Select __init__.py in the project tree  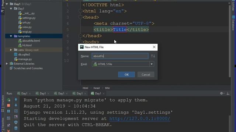click(x=28, y=13)
